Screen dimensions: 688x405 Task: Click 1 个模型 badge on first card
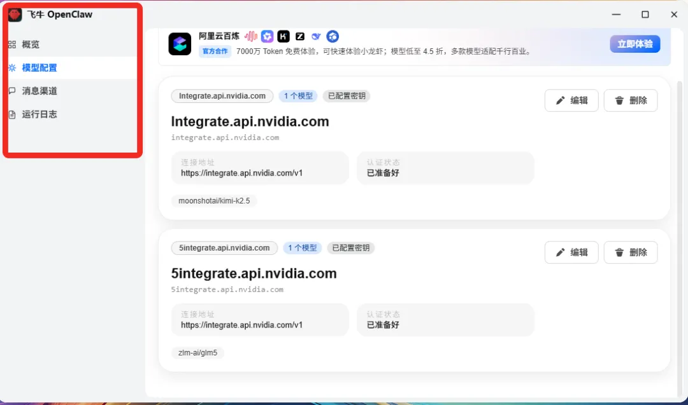point(298,96)
